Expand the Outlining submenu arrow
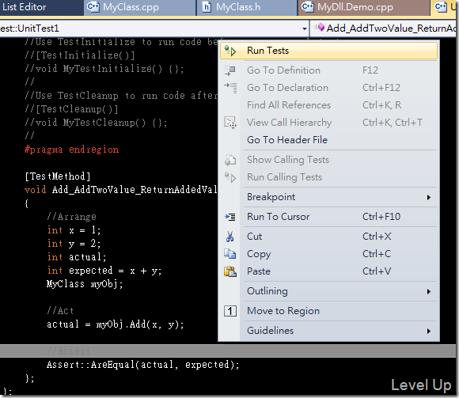 coord(429,291)
